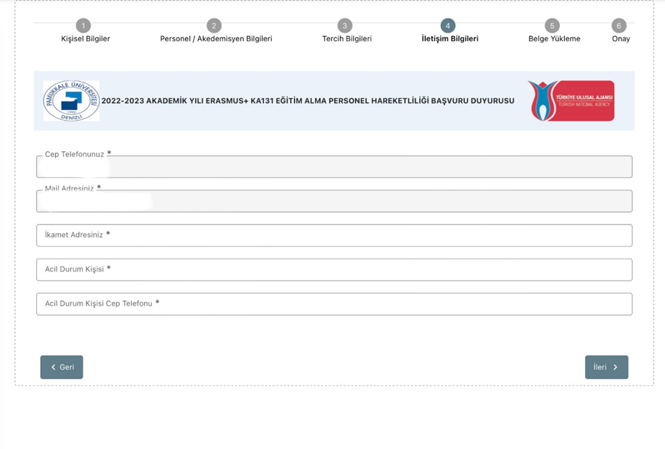
Task: Select the İletişim Bilgileri step label
Action: (x=450, y=39)
